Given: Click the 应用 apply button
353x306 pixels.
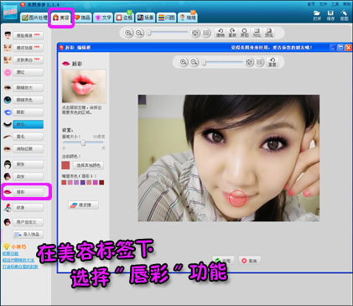Looking at the screenshot, I should (x=223, y=261).
